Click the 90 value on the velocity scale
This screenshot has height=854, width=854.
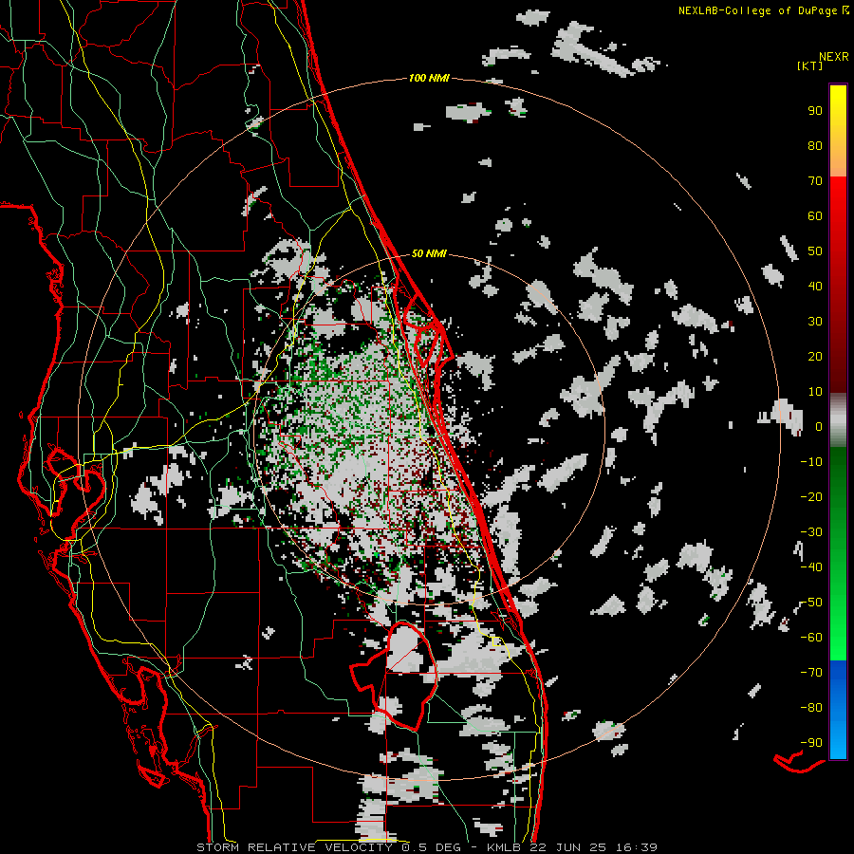click(x=815, y=111)
